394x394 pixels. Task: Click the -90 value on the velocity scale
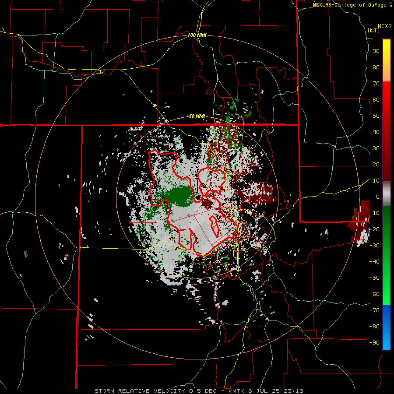[x=374, y=342]
